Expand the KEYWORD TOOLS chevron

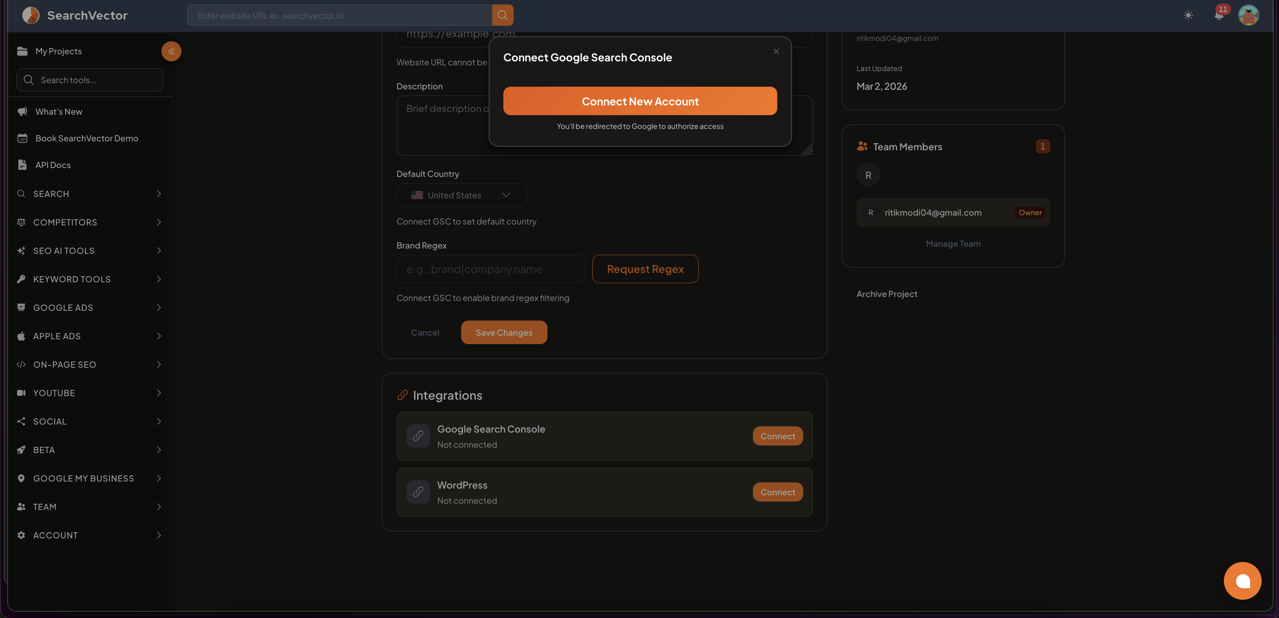159,279
